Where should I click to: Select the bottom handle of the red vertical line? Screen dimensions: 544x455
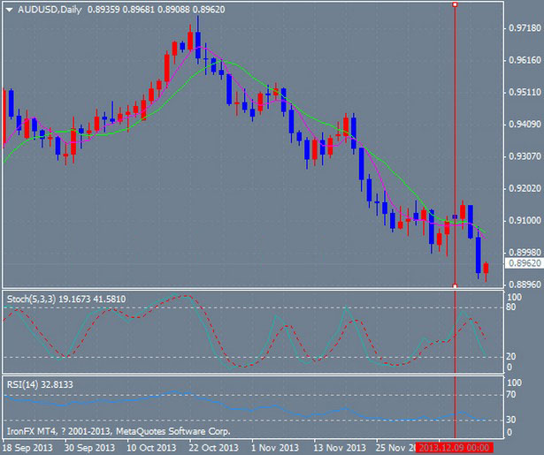click(x=455, y=285)
